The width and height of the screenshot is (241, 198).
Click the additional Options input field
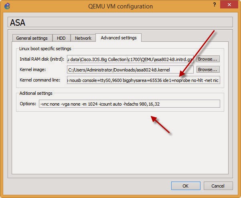[x=130, y=104]
